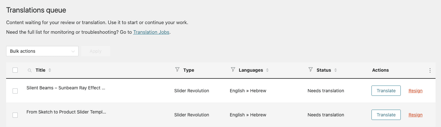Open the Bulk actions dropdown
The image size is (441, 127).
tap(42, 51)
